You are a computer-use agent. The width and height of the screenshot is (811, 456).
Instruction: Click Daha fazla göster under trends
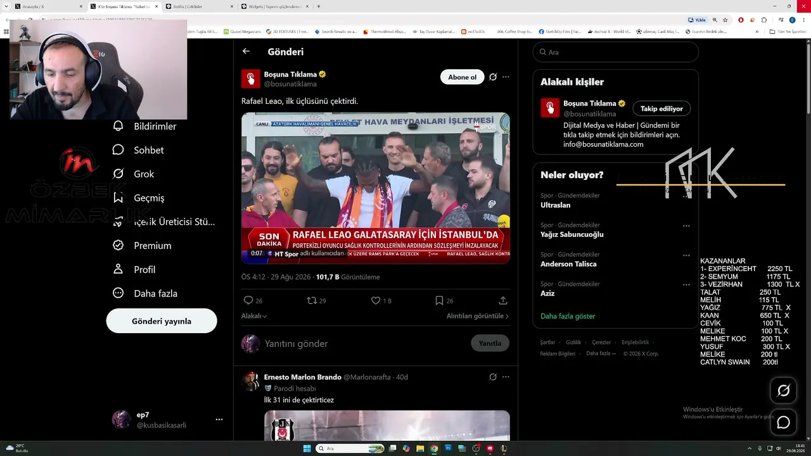[x=568, y=316]
